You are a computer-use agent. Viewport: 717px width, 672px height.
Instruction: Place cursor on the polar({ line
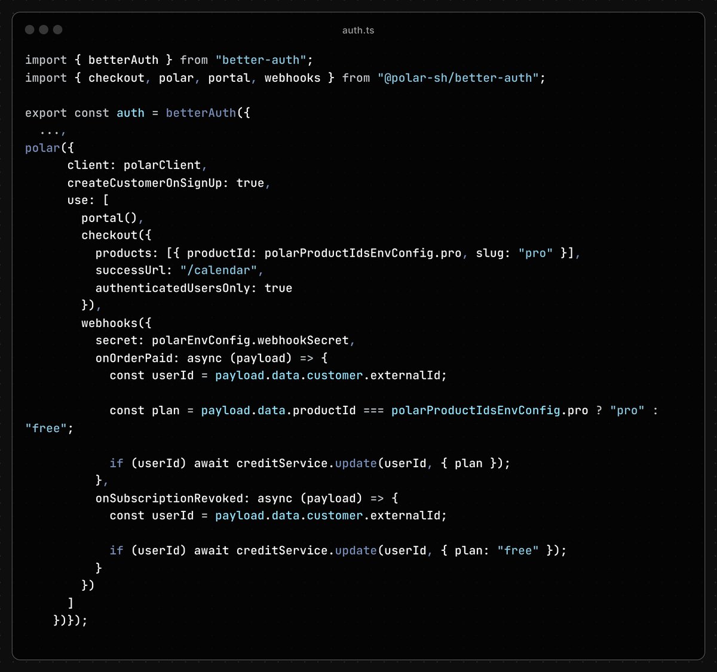[x=50, y=148]
